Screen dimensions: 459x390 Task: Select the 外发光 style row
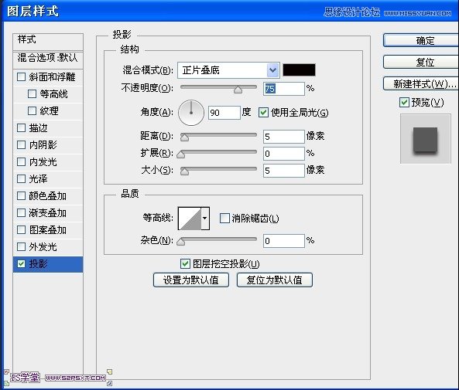48,247
